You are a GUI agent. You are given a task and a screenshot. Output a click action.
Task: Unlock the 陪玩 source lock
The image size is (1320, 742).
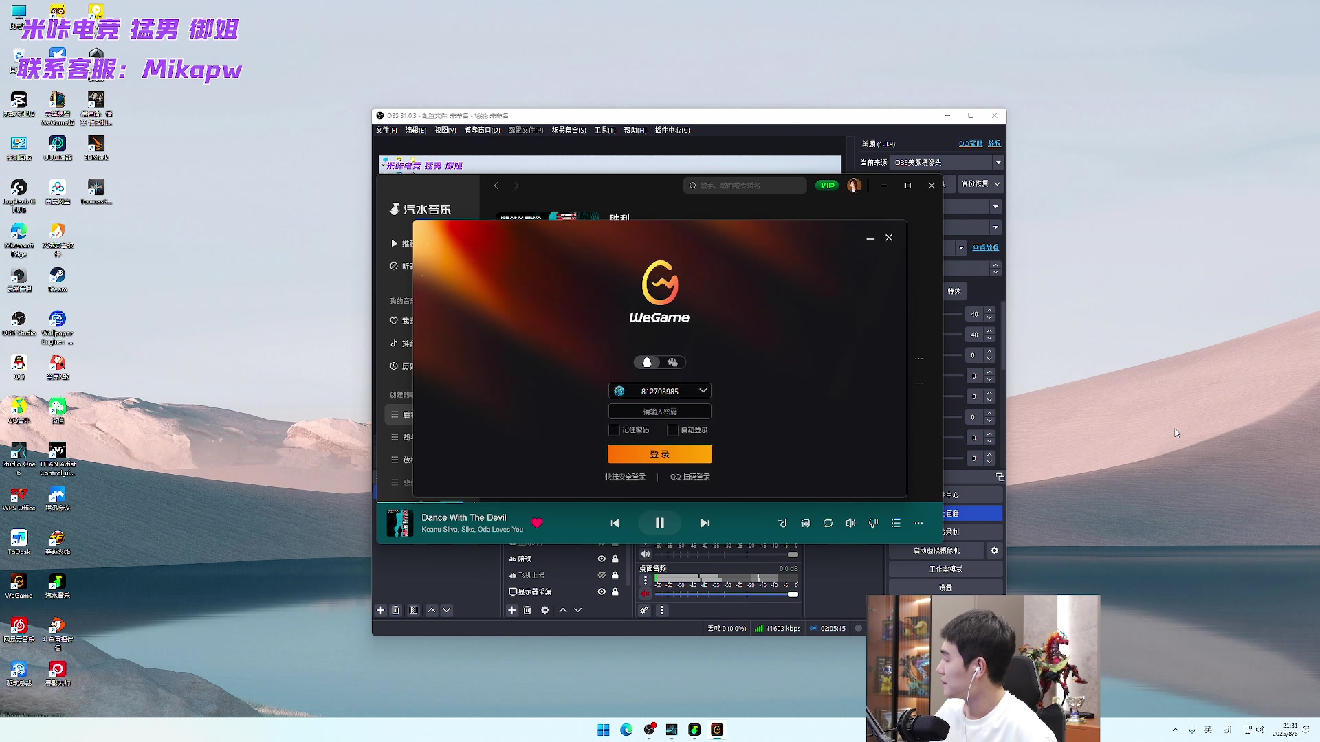(615, 559)
